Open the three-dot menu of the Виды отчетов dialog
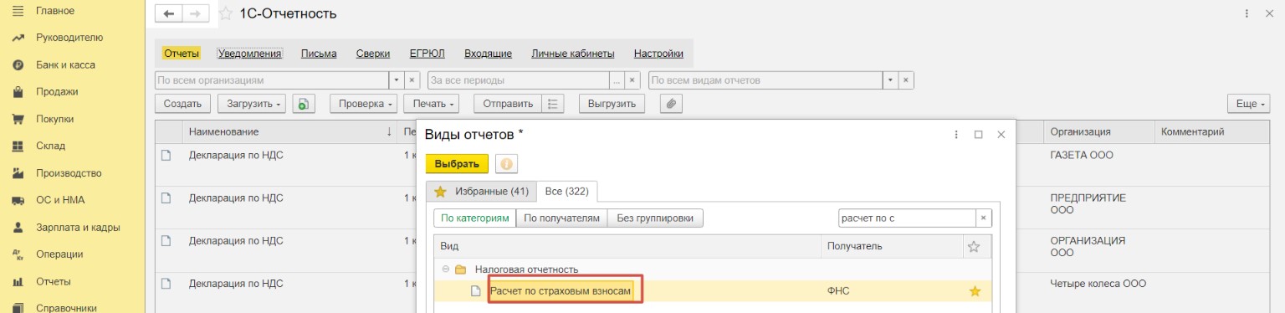The image size is (1285, 313). pos(955,134)
